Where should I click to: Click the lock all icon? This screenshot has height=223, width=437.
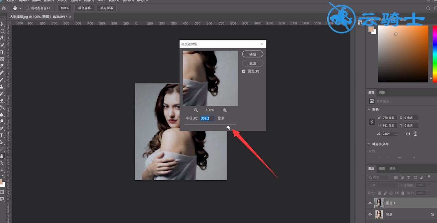coord(403,193)
